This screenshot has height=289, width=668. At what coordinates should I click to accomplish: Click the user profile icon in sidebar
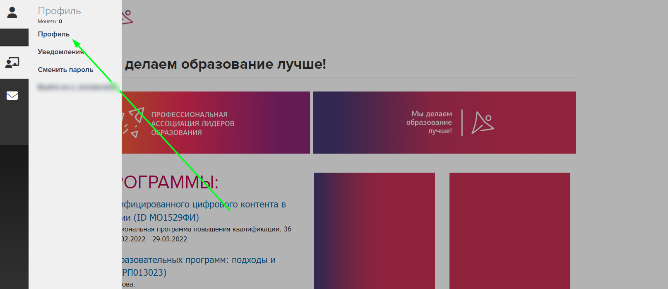[12, 13]
